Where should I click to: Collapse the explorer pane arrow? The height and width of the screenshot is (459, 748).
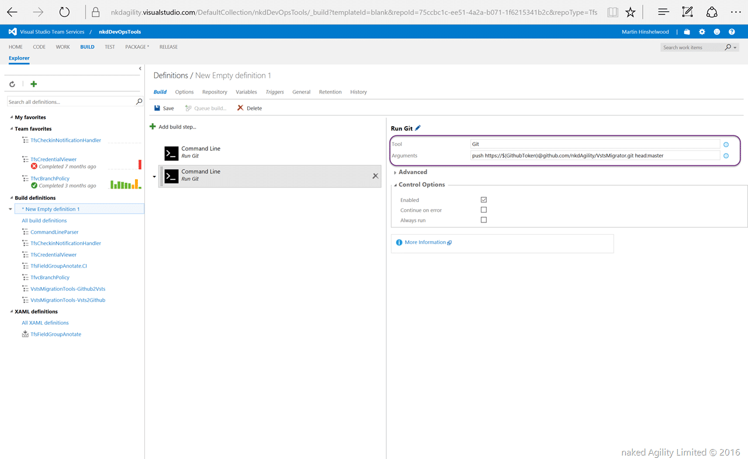pos(140,69)
